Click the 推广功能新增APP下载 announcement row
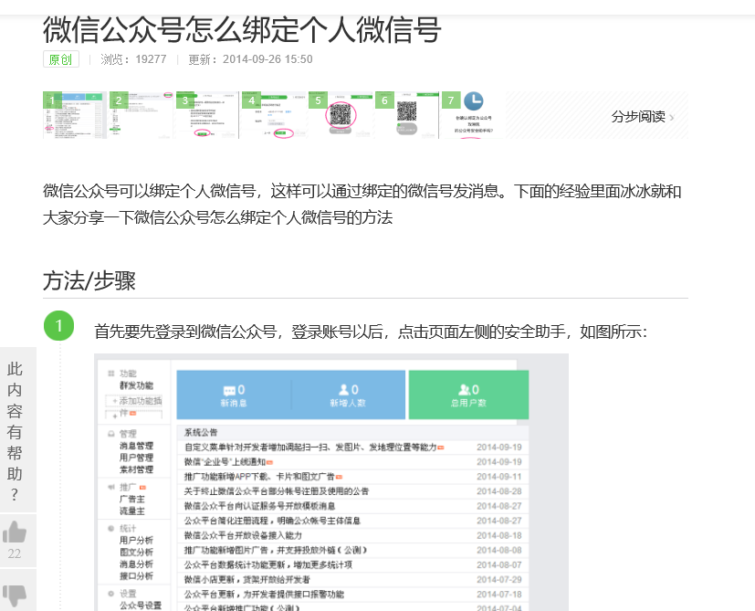 pos(353,477)
